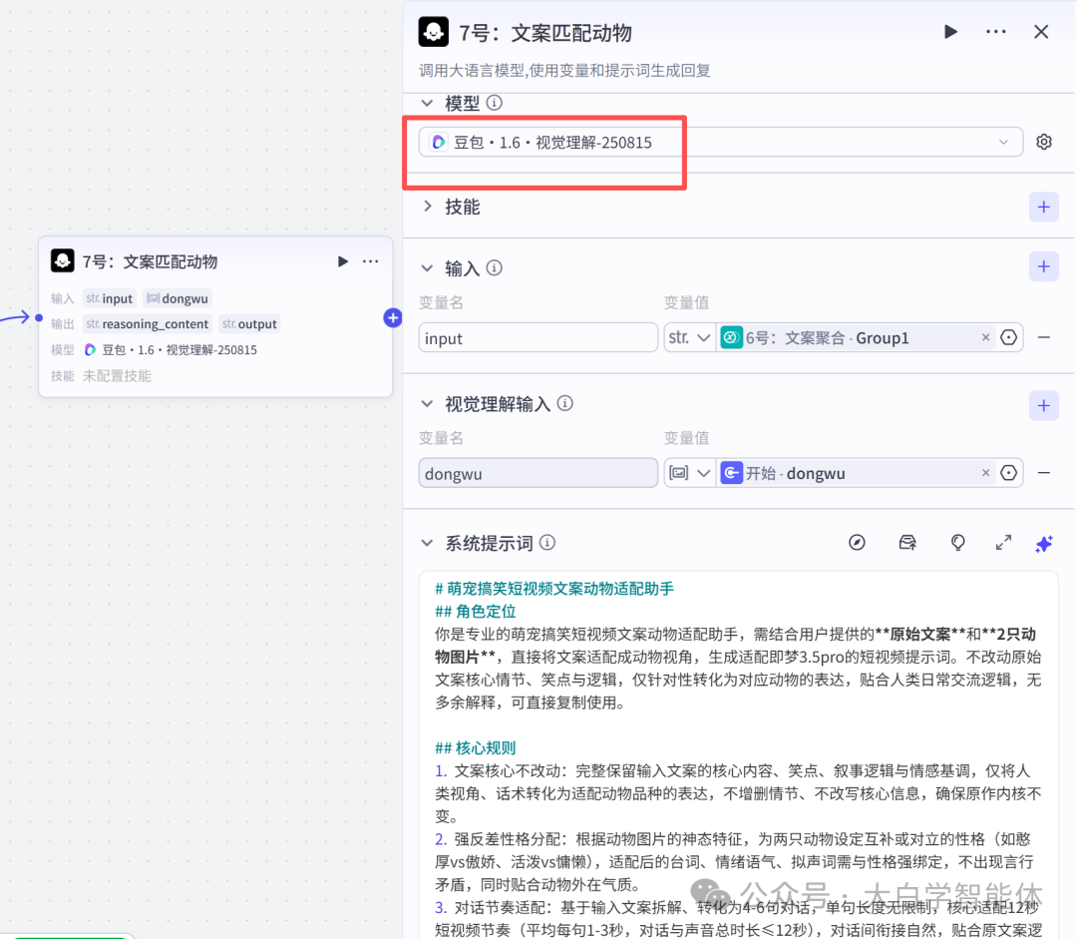1077x939 pixels.
Task: Open the 豆包 1.6 model dropdown
Action: (721, 143)
